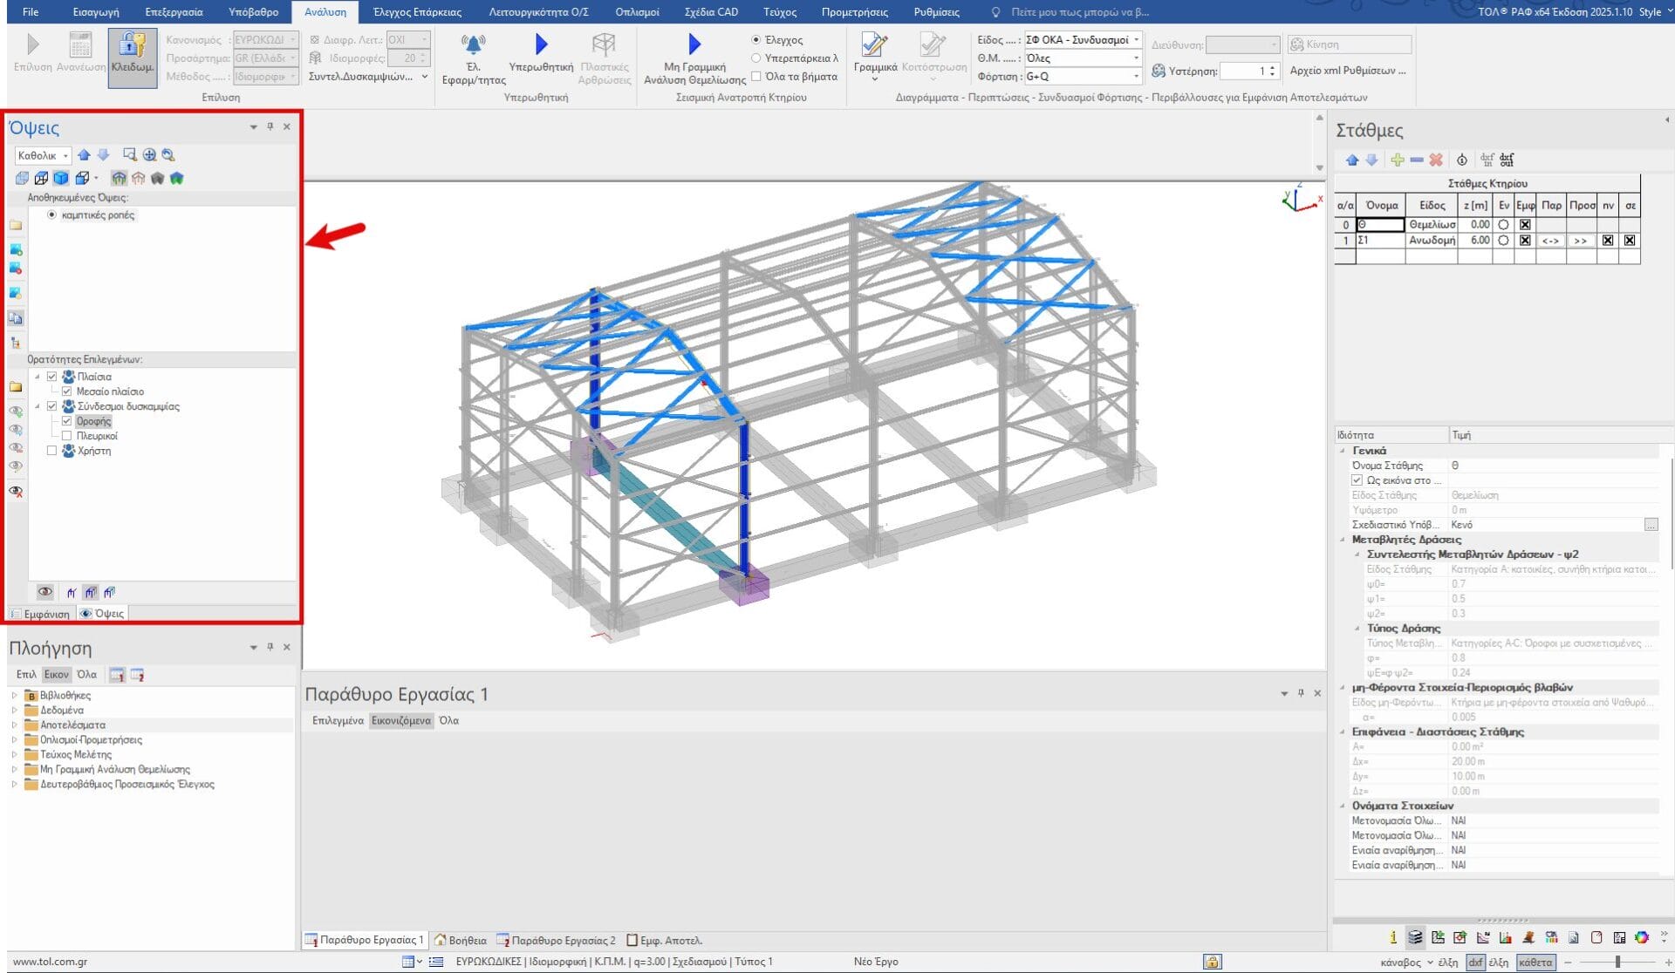
Task: Expand the Αποτελέσματα tree folder
Action: pos(14,725)
